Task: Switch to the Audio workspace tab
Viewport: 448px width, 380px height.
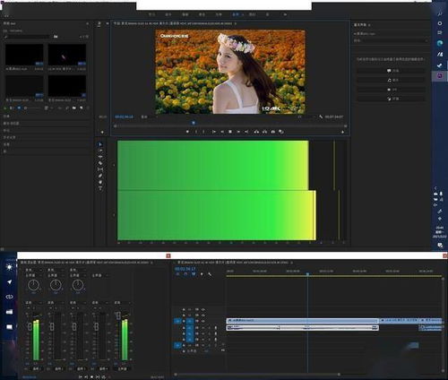Action: tap(236, 14)
